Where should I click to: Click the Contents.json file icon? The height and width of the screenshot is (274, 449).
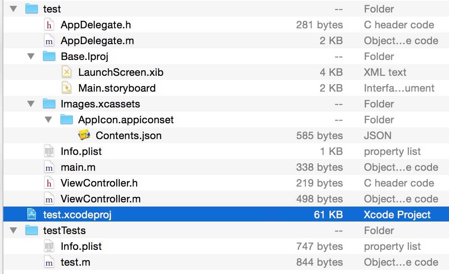click(84, 136)
